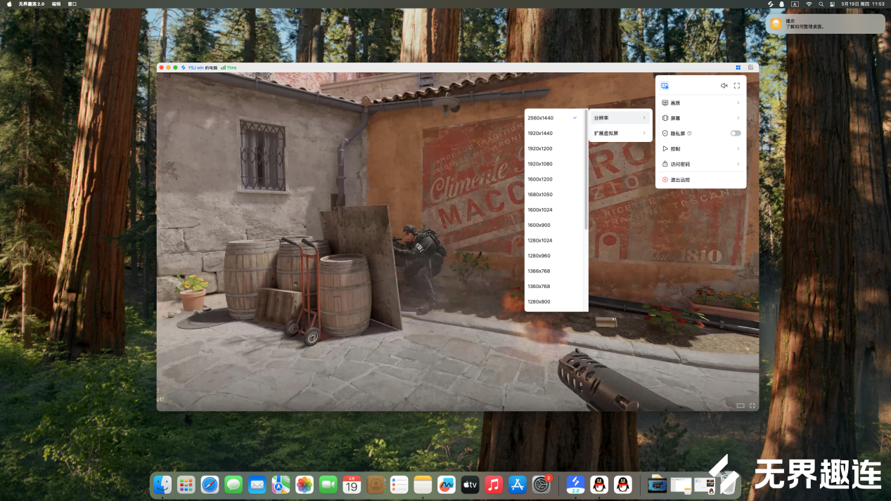
Task: Mute remote audio with the speaker icon
Action: [x=724, y=86]
